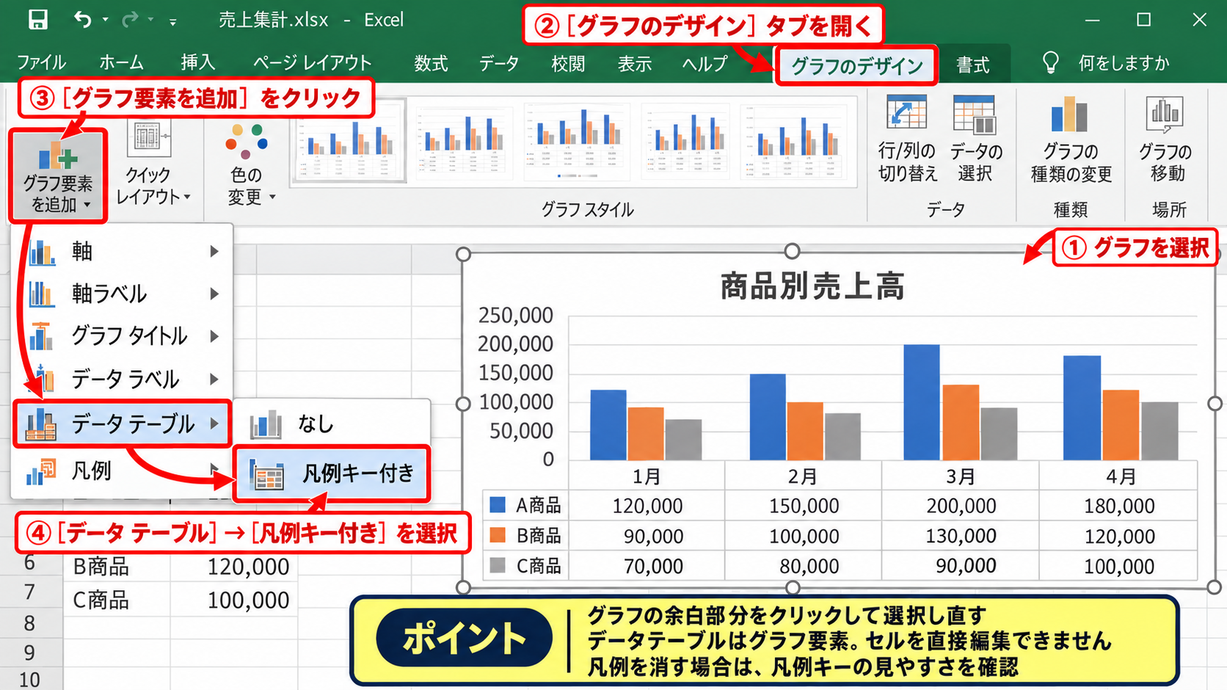Open the ファイル tab
The width and height of the screenshot is (1227, 690).
[x=41, y=63]
